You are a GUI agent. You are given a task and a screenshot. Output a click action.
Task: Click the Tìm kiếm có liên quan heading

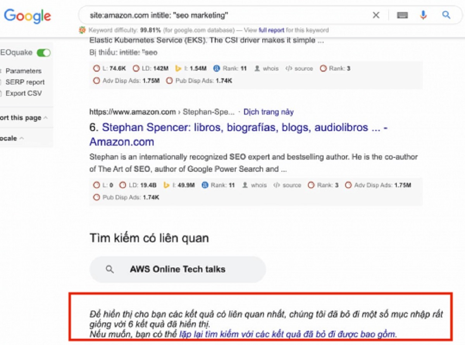point(149,238)
